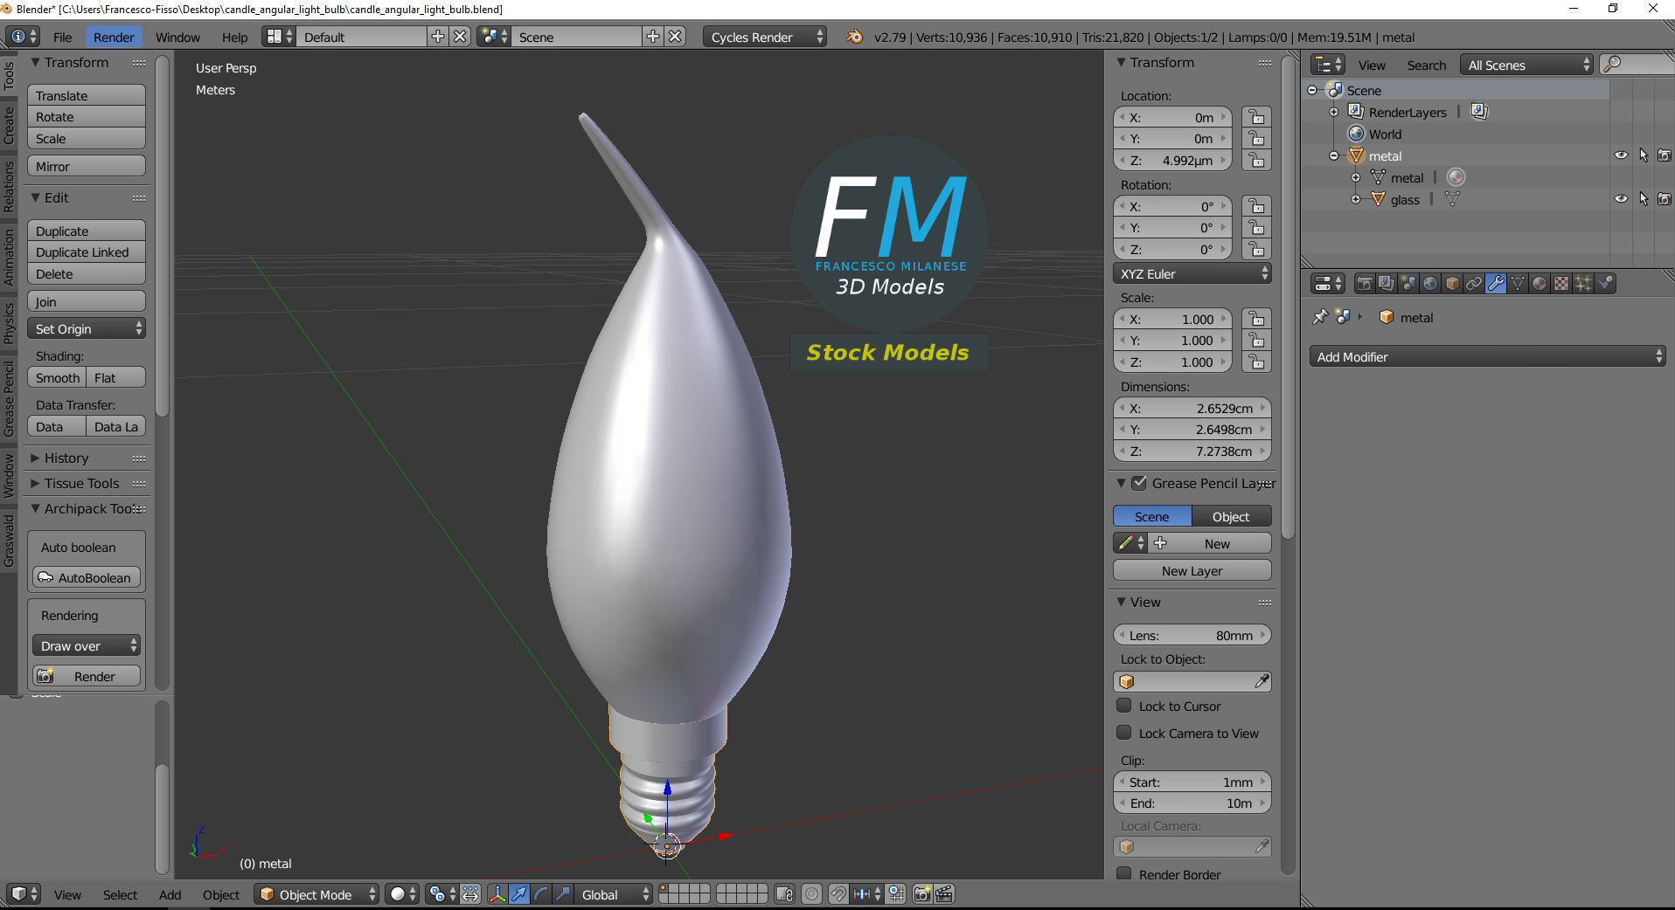Click the Translate button
The width and height of the screenshot is (1675, 910).
87,95
